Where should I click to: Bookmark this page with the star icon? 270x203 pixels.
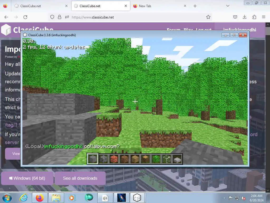208,17
